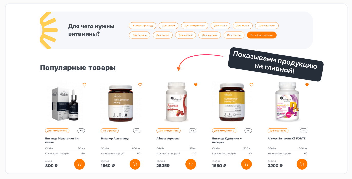
Task: Expand +4 tags on Aliness Витамин K2 card
Action: click(304, 131)
